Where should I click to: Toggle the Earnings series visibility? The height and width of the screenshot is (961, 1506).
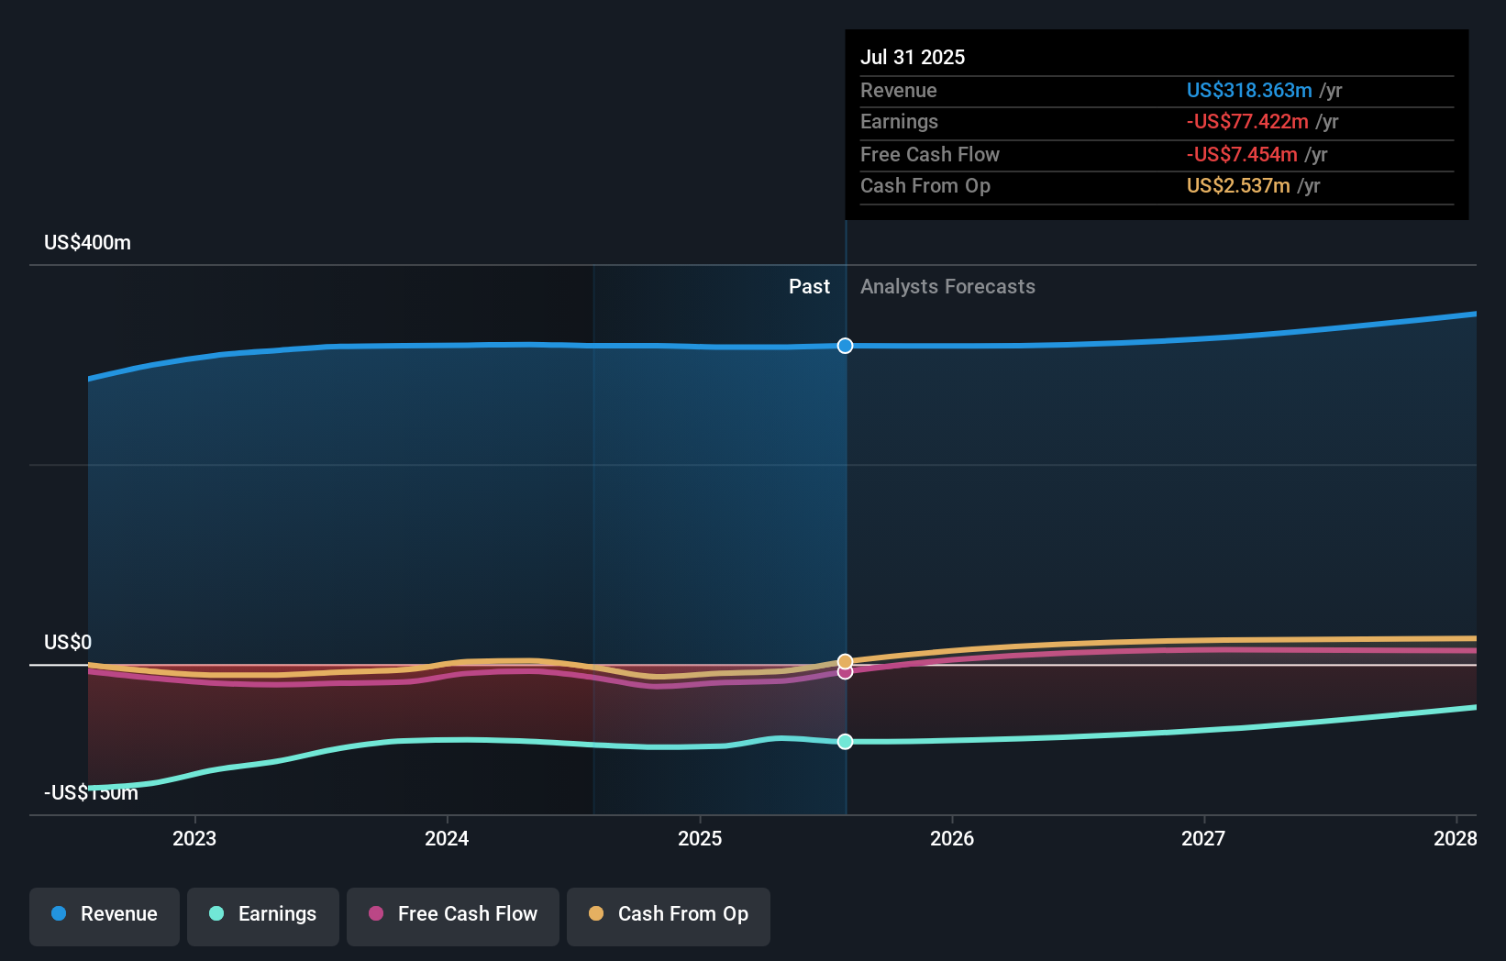click(263, 914)
